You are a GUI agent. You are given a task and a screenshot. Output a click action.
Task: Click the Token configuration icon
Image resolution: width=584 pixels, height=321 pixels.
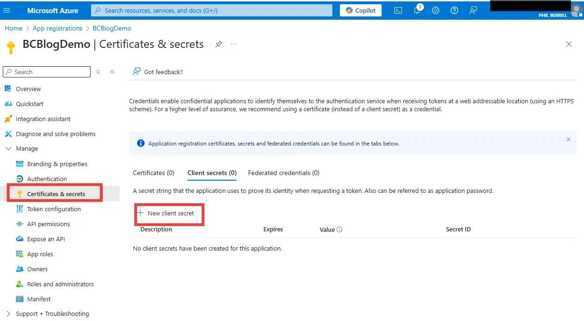point(19,209)
